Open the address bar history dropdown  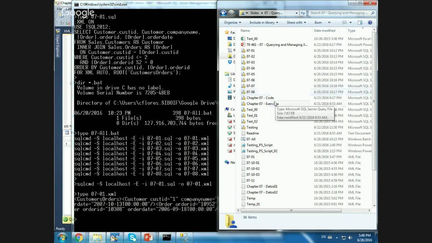pyautogui.click(x=296, y=13)
